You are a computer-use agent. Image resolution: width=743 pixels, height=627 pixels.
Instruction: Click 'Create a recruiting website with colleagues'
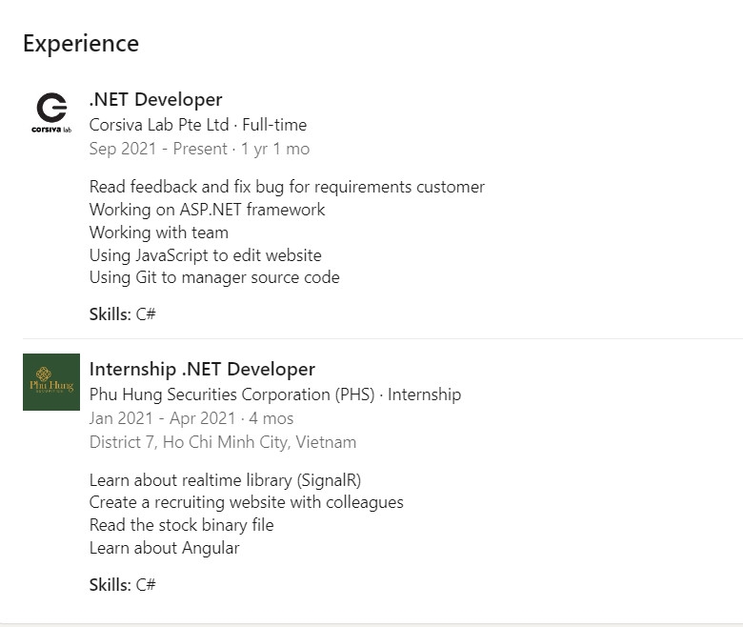click(x=247, y=502)
